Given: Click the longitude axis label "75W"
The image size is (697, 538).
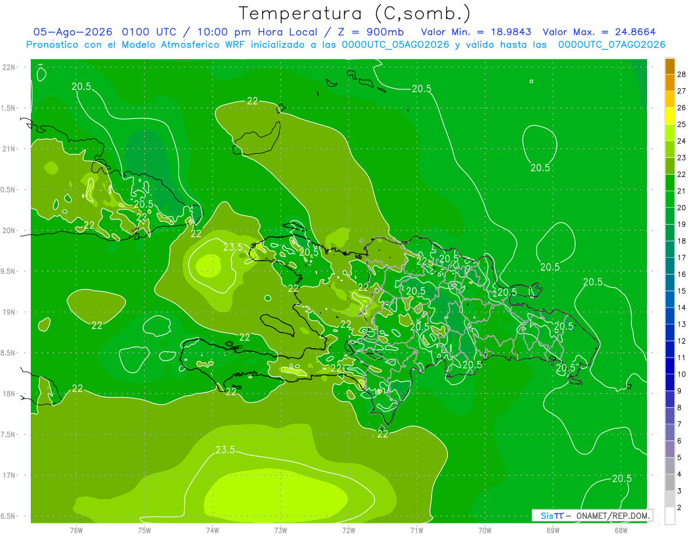Looking at the screenshot, I should 144,530.
